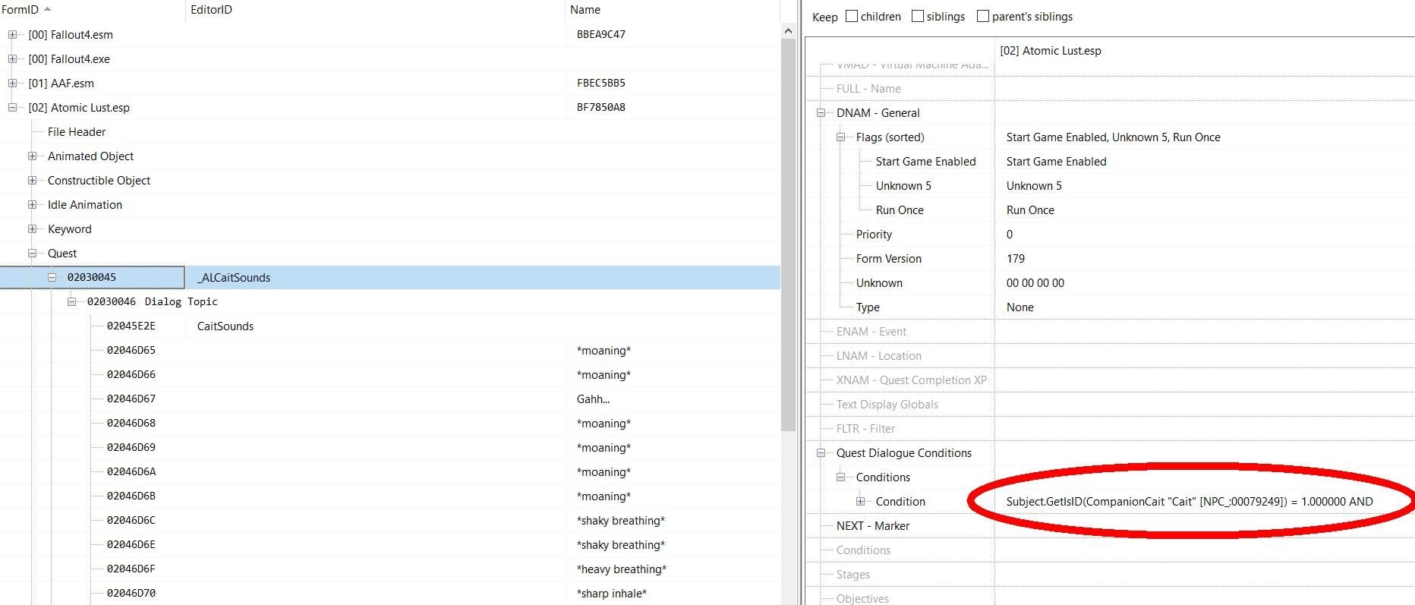Screen dimensions: 1415x605
Task: Click the Flags value Start Game Enabled, Unknown 5, Run Once
Action: click(x=1114, y=137)
